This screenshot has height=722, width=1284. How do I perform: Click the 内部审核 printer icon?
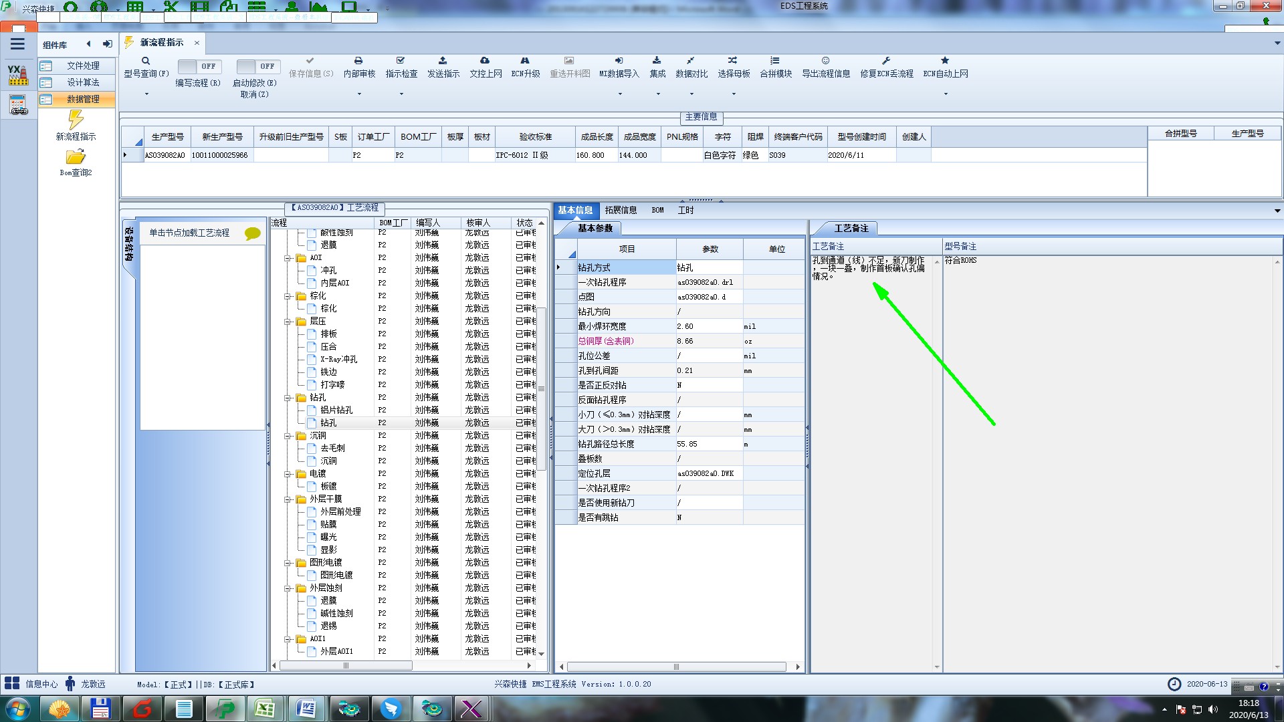[x=358, y=61]
